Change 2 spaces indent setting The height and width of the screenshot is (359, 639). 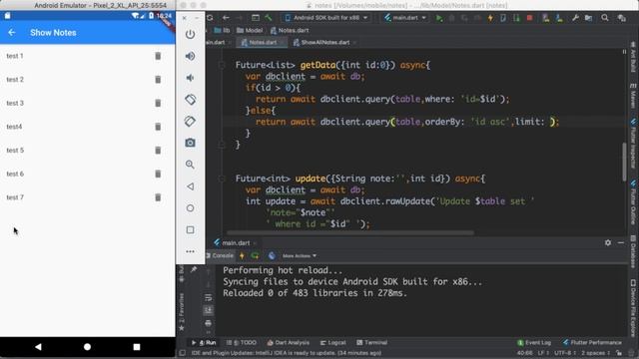[595, 353]
